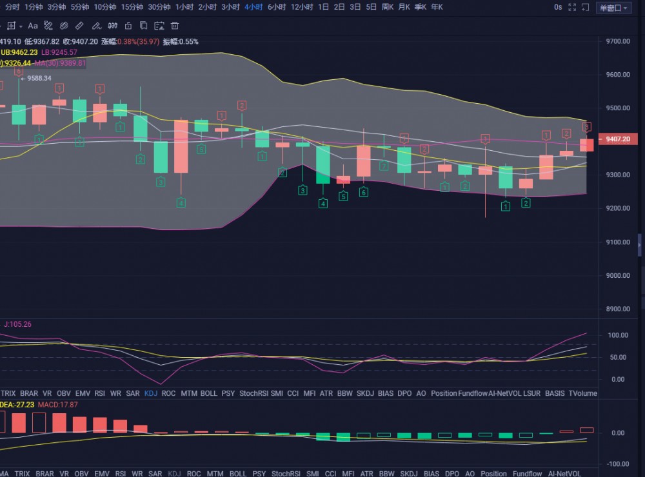Toggle full screen mode with the arrows icon
The height and width of the screenshot is (477, 645).
[571, 7]
